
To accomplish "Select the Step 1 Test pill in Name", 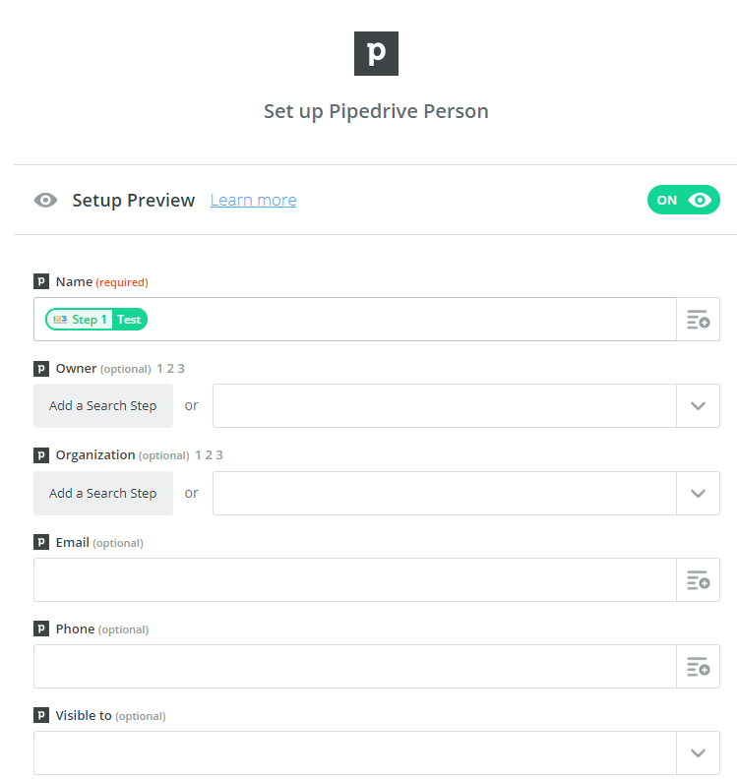I will (x=96, y=320).
